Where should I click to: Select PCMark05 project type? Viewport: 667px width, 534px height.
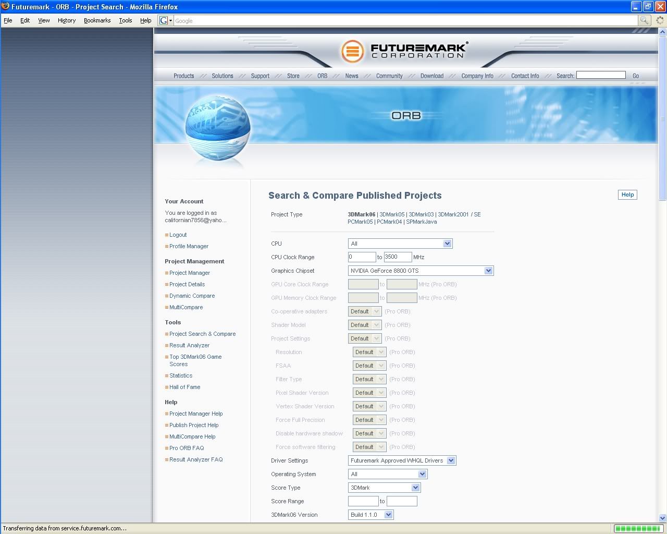(x=360, y=222)
